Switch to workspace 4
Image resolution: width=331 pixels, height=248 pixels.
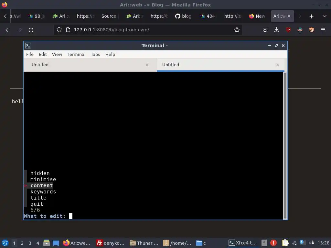click(38, 243)
